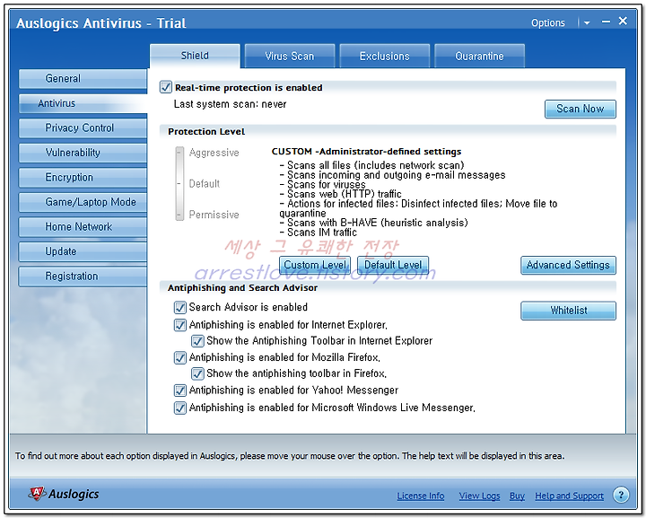The height and width of the screenshot is (518, 646).
Task: Click the Whitelist button
Action: [x=568, y=311]
